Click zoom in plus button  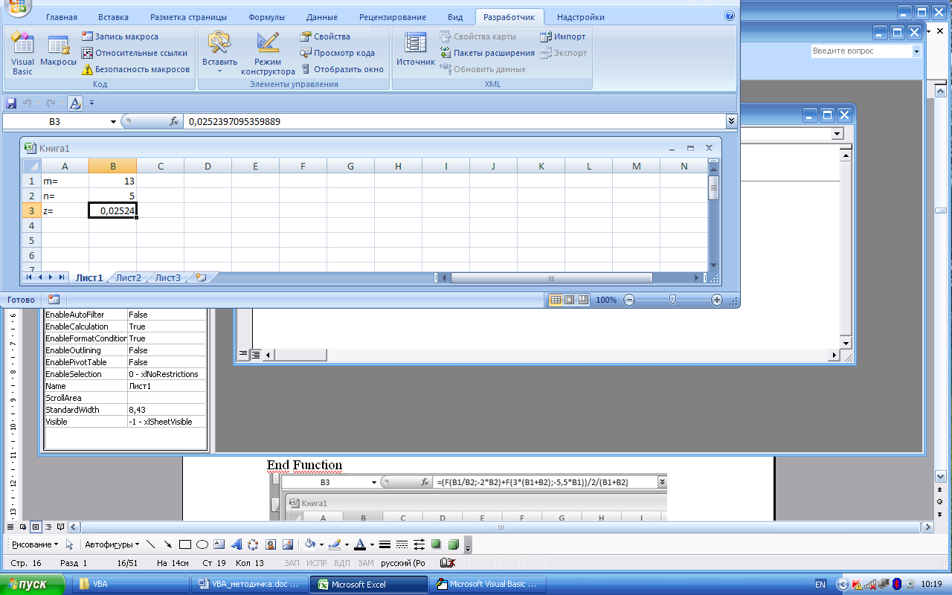point(717,300)
